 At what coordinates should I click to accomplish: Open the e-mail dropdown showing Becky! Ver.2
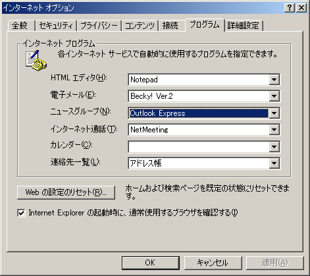[274, 96]
